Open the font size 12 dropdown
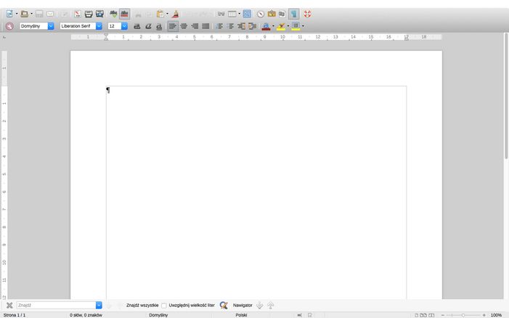This screenshot has height=318, width=509. pos(124,26)
